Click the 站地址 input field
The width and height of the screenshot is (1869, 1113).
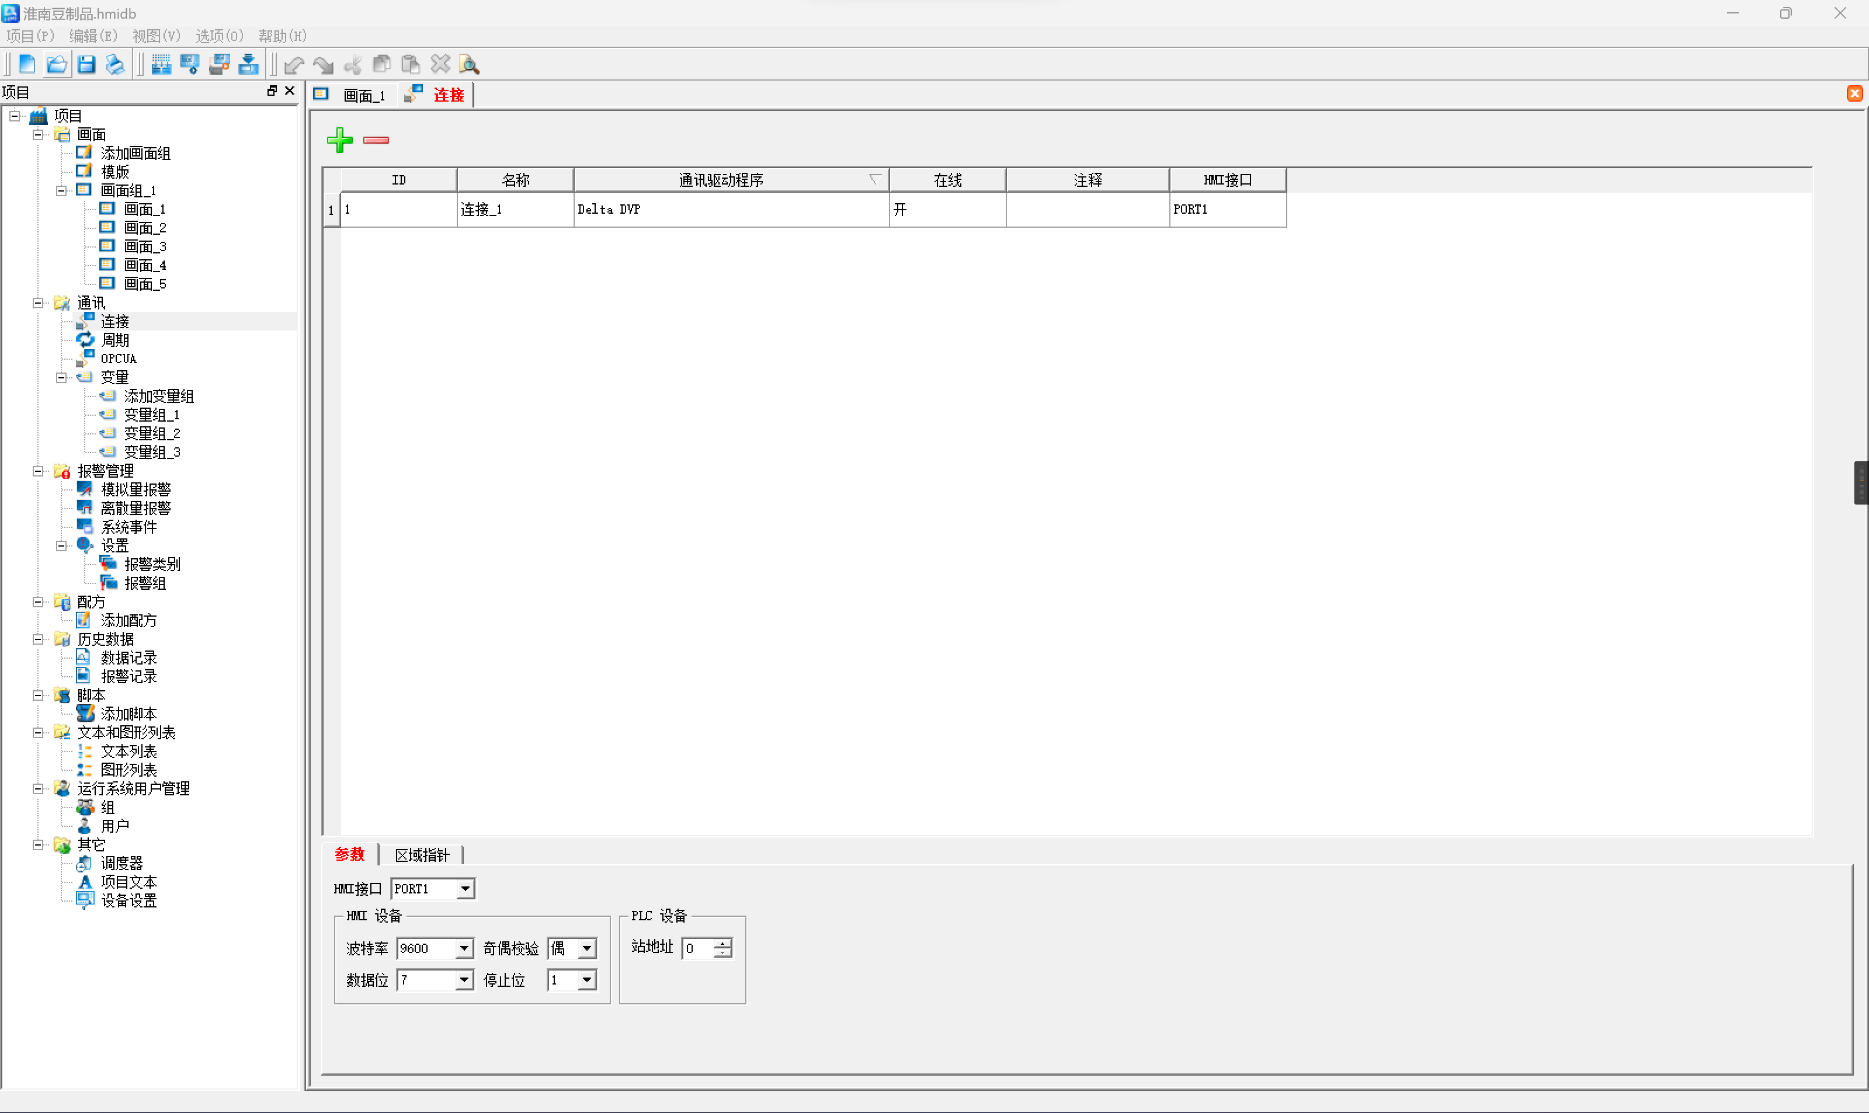pos(697,948)
